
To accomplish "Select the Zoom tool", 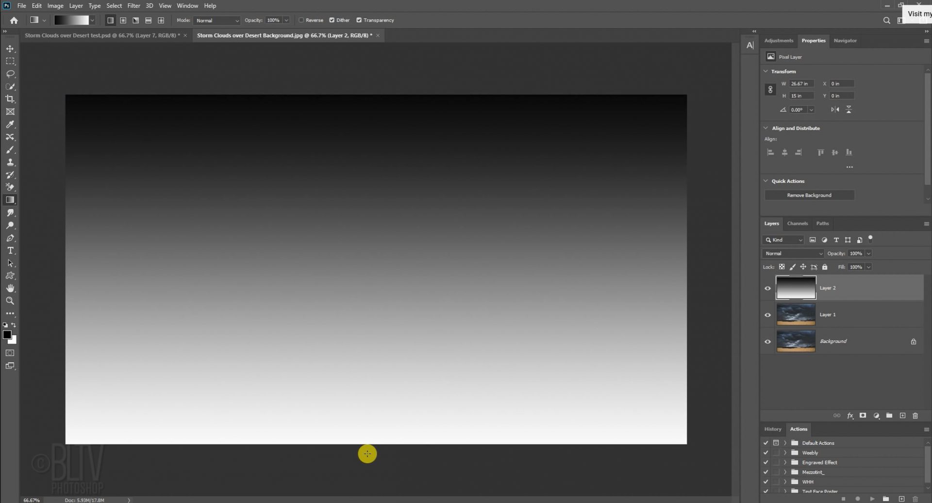I will [10, 301].
